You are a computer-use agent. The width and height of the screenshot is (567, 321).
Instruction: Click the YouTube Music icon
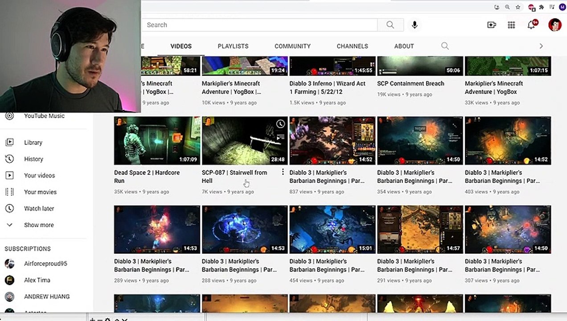[9, 116]
